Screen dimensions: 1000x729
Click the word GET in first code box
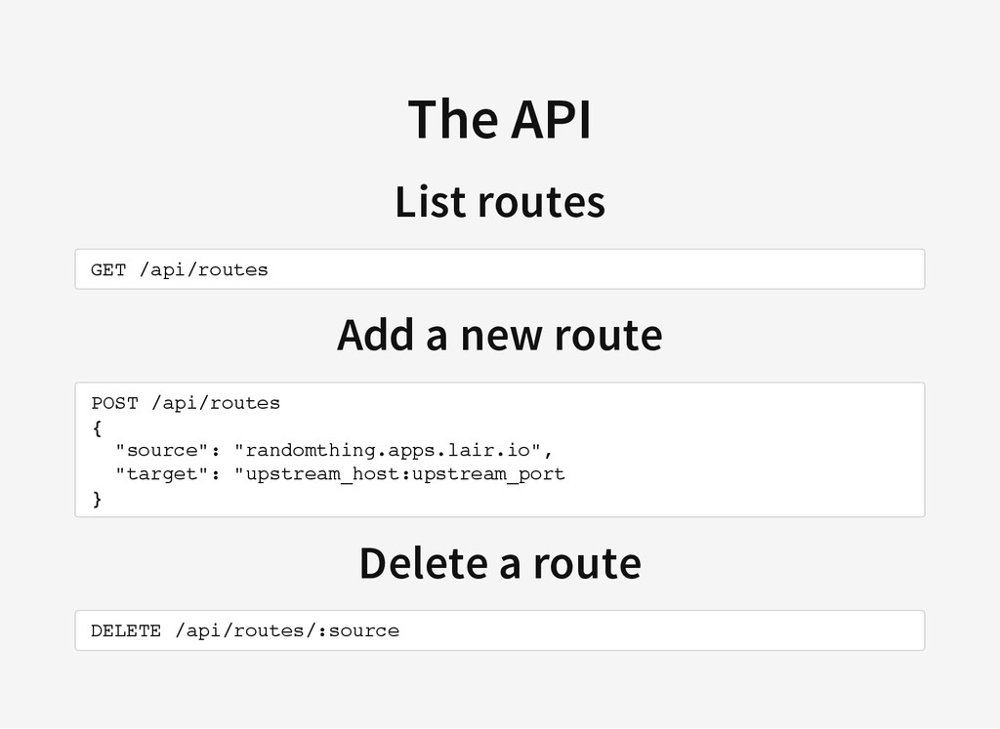(108, 269)
